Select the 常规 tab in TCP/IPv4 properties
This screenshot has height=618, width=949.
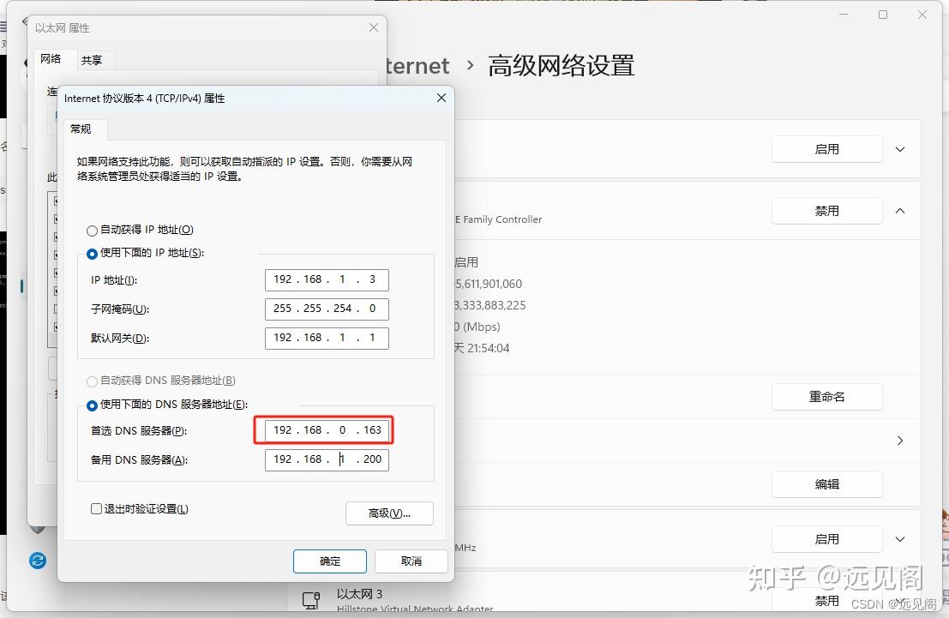pyautogui.click(x=81, y=129)
